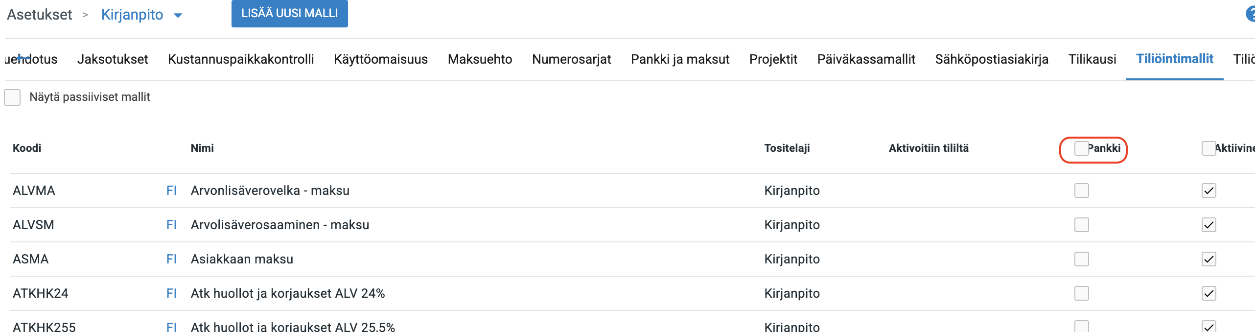The image size is (1255, 332).
Task: Click the FI language icon on ALVMA row
Action: coord(172,190)
